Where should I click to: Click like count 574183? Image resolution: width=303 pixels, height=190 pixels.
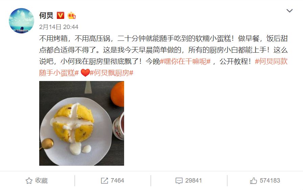coord(270,181)
